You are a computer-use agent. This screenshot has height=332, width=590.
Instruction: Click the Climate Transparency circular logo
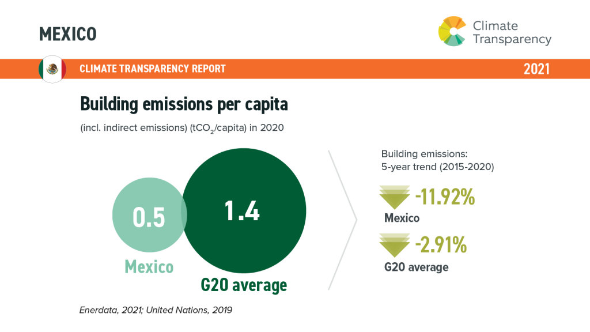(x=452, y=32)
